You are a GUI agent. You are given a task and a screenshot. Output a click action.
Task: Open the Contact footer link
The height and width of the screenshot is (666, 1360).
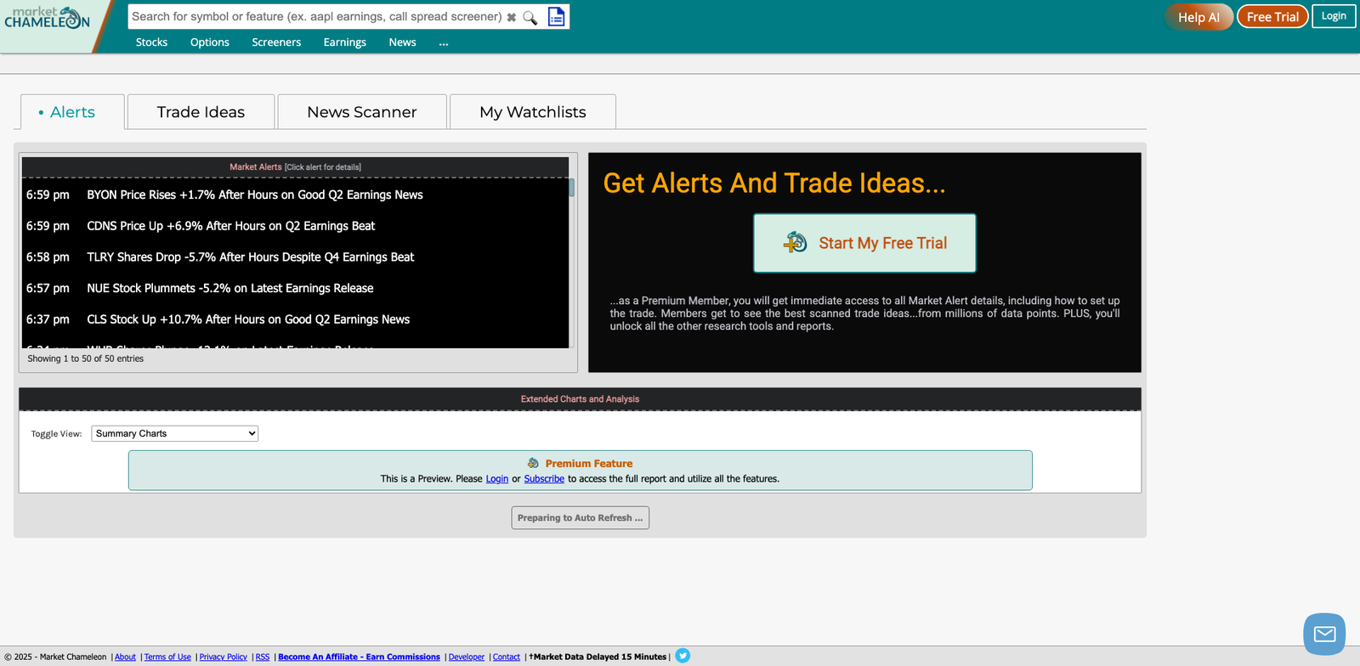(507, 657)
